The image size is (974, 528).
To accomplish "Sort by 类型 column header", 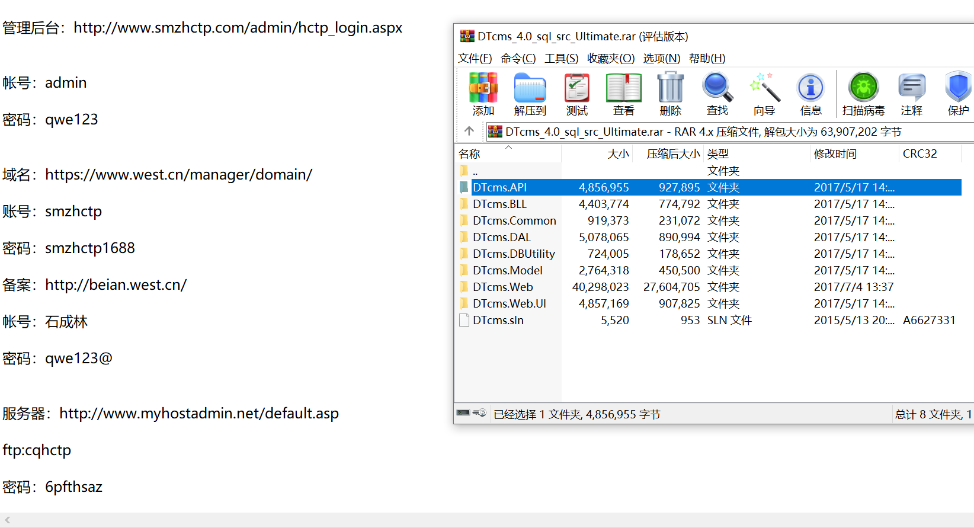I will coord(757,153).
